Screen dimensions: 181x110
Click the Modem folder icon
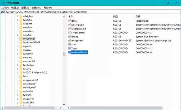[x=21, y=24]
